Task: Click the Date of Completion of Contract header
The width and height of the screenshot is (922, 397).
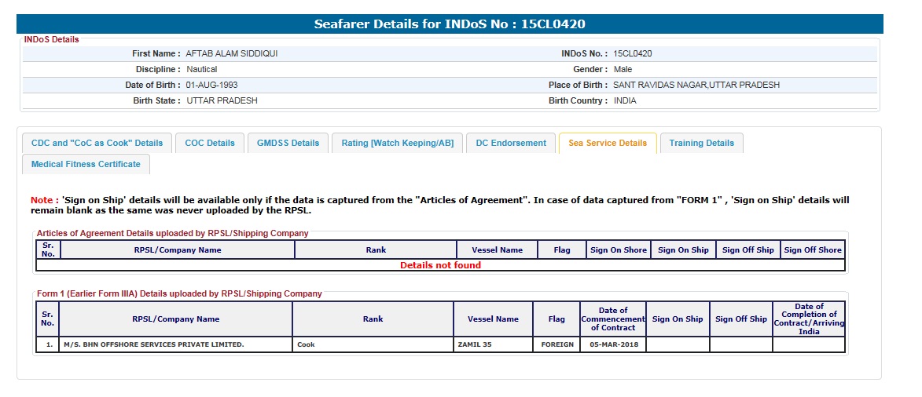Action: (x=808, y=319)
